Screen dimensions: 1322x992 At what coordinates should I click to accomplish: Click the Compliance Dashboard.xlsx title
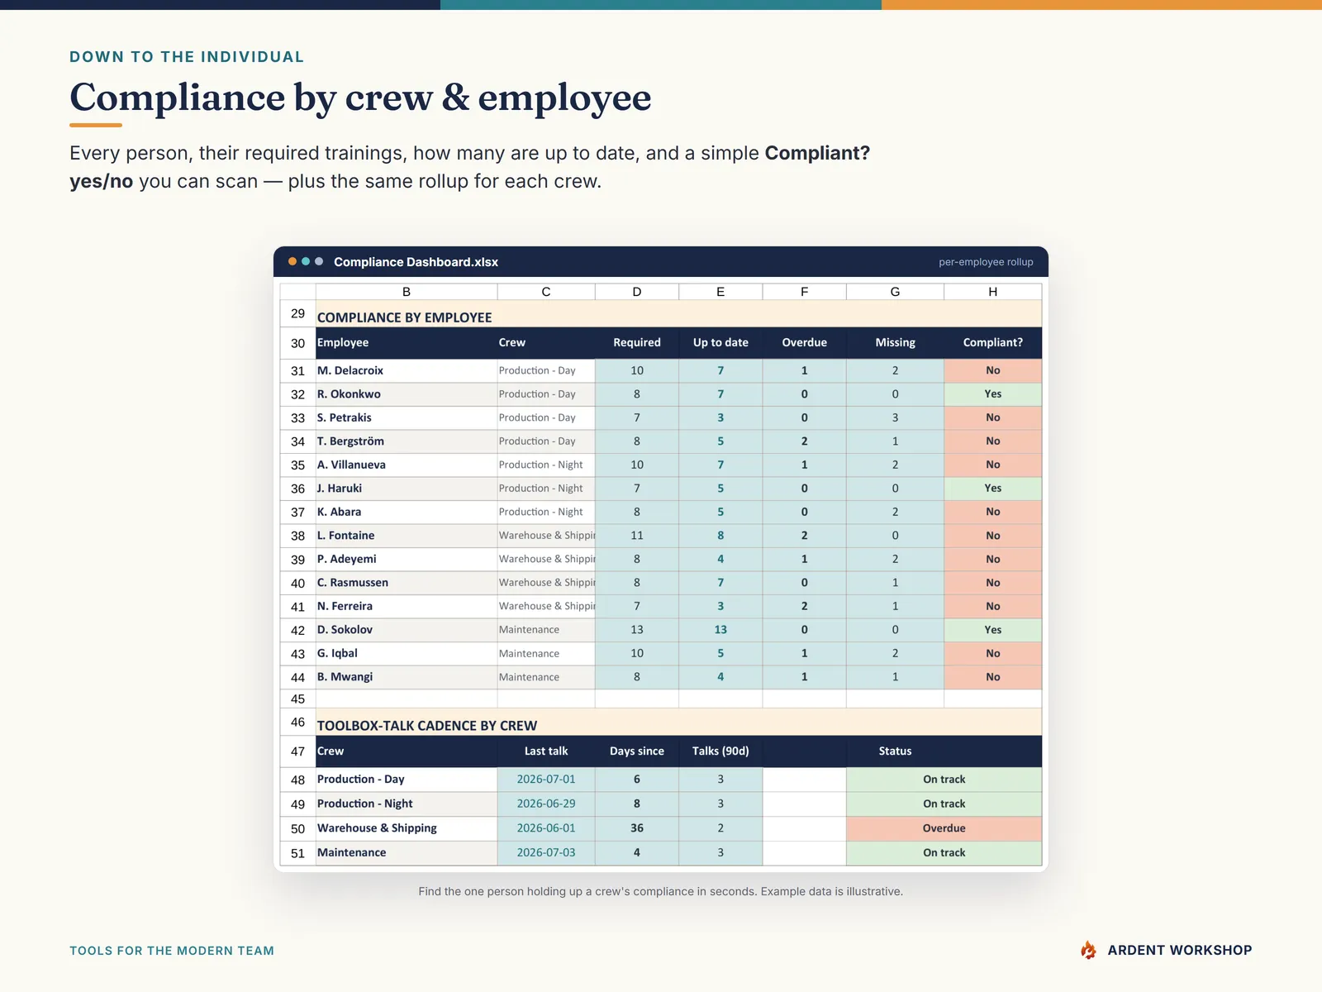point(416,262)
